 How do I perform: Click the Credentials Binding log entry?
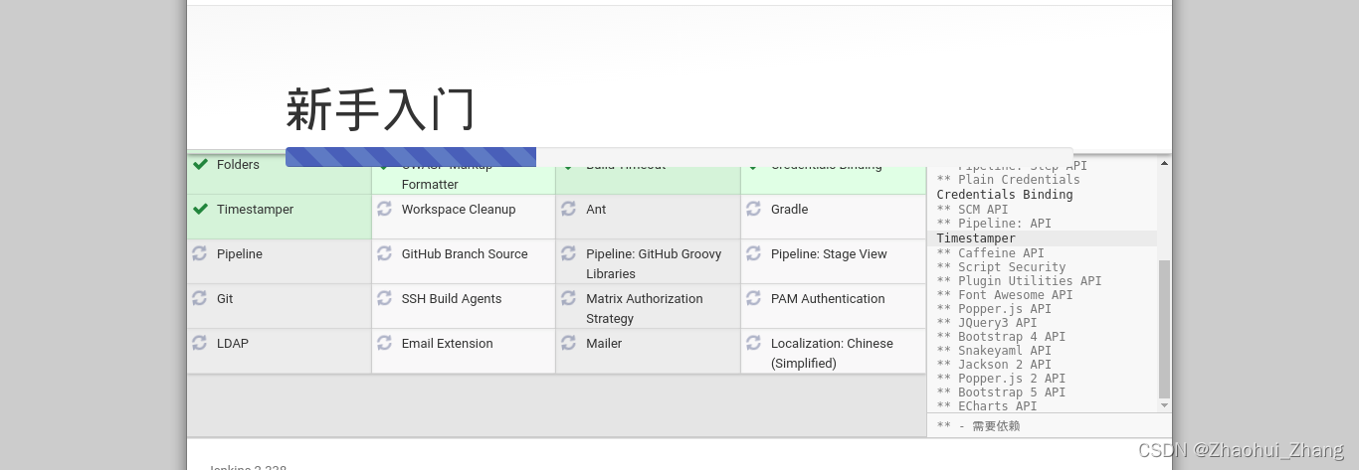coord(1004,195)
